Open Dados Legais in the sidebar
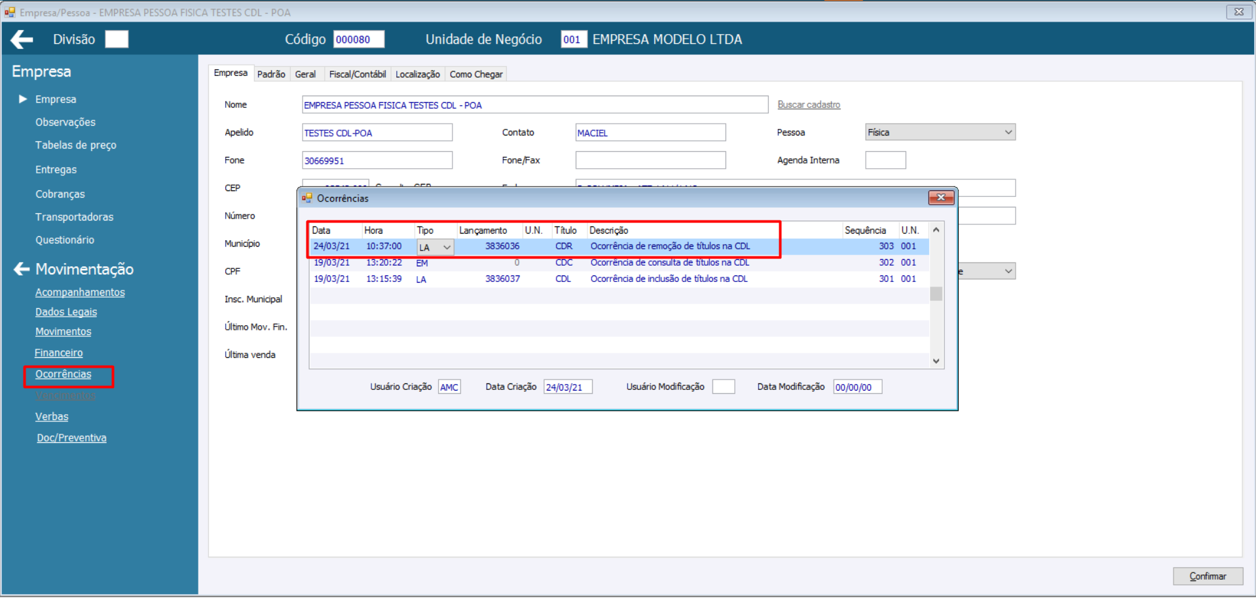Image resolution: width=1256 pixels, height=598 pixels. tap(66, 312)
